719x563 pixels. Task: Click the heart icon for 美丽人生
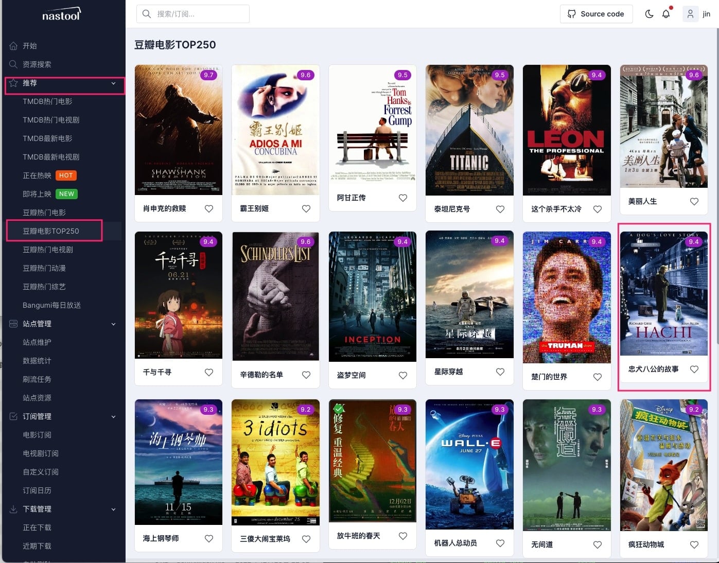(694, 201)
